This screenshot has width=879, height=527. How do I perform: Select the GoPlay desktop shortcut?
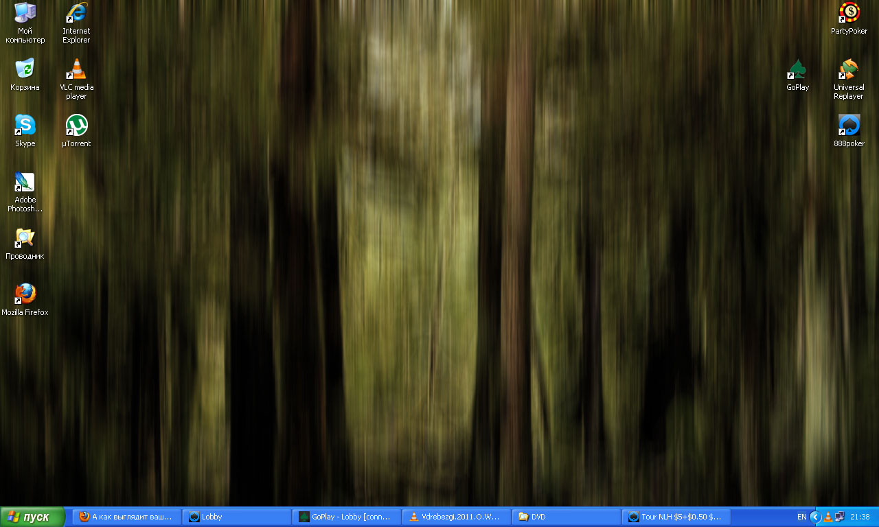coord(798,75)
